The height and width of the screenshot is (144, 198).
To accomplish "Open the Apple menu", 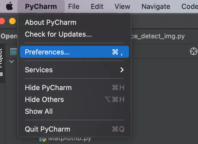I will coord(9,6).
